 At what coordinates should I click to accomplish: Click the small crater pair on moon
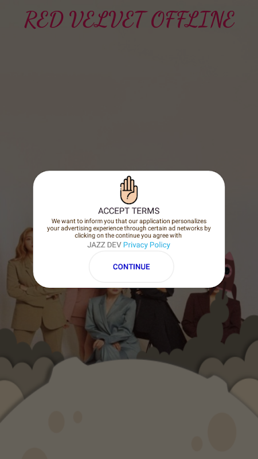[x=65, y=420]
